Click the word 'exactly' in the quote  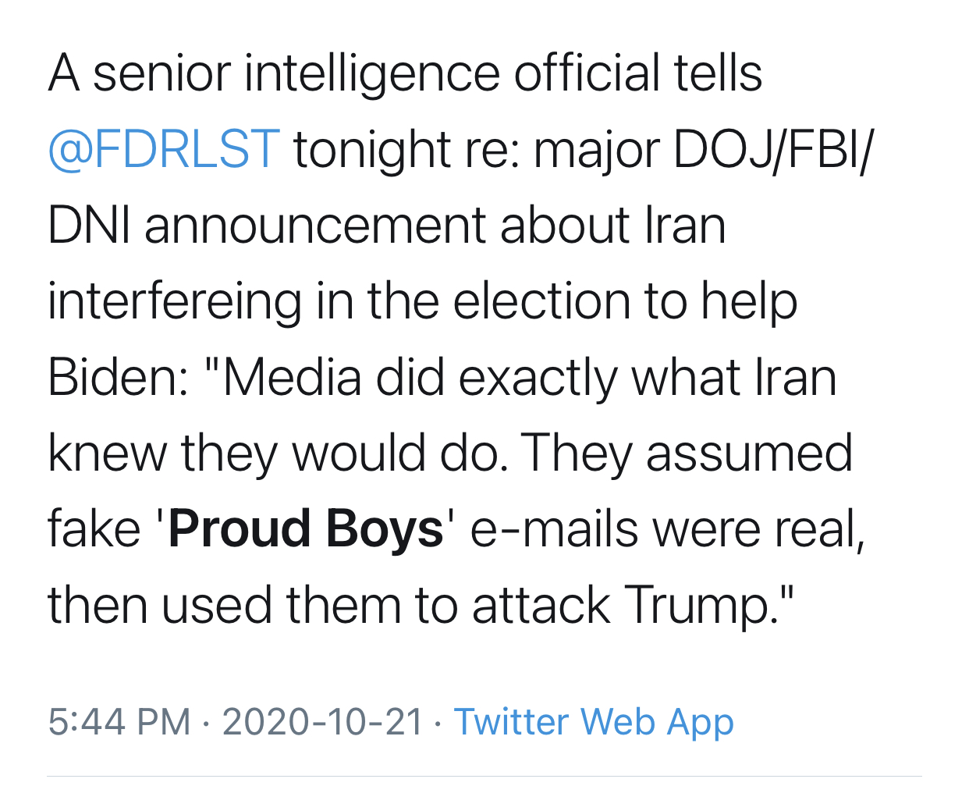pos(538,378)
